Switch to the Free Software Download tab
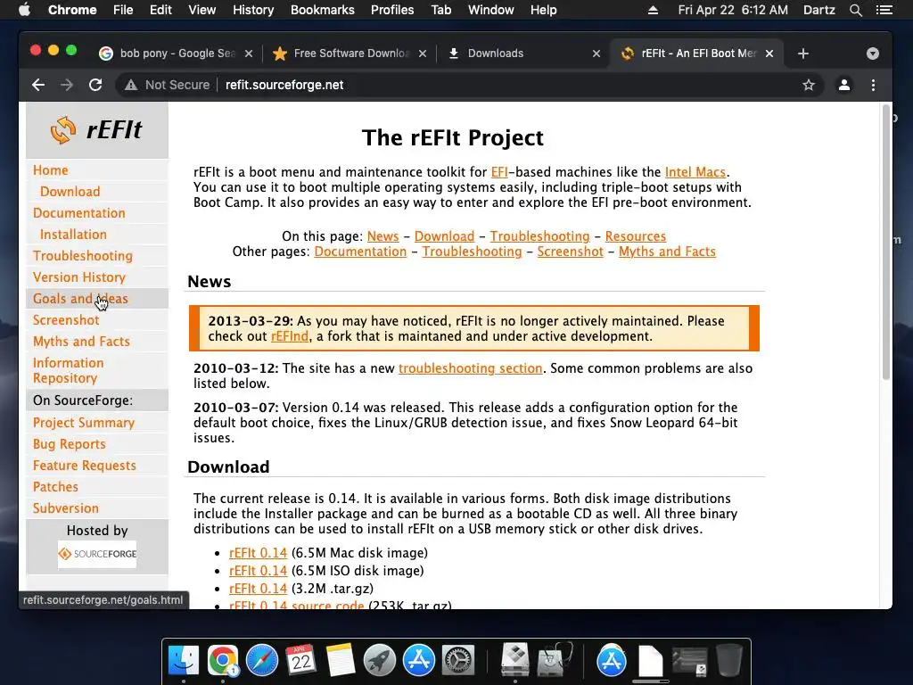This screenshot has height=685, width=913. [x=350, y=54]
